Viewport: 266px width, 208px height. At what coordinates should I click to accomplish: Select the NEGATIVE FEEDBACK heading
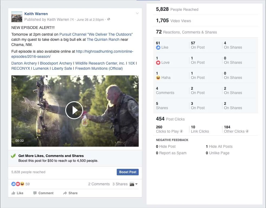[172, 140]
